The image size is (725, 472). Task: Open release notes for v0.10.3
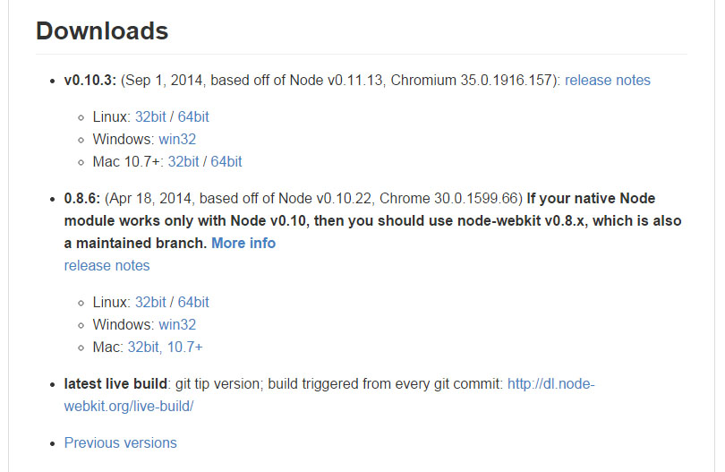point(607,81)
